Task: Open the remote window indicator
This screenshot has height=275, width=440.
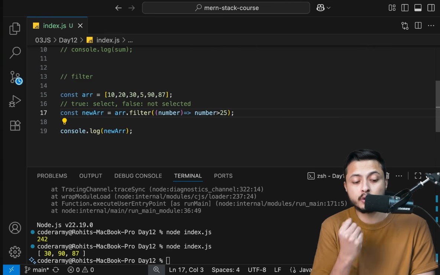Action: click(x=11, y=270)
